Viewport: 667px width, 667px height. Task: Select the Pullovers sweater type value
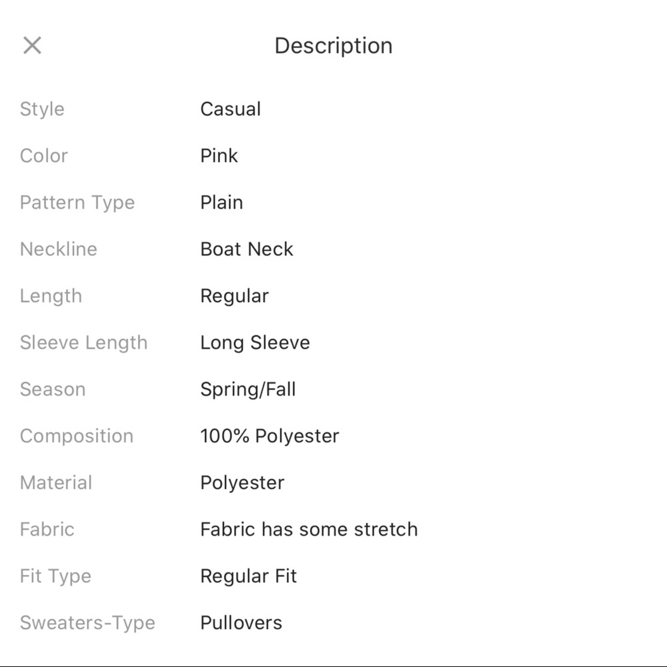click(241, 623)
